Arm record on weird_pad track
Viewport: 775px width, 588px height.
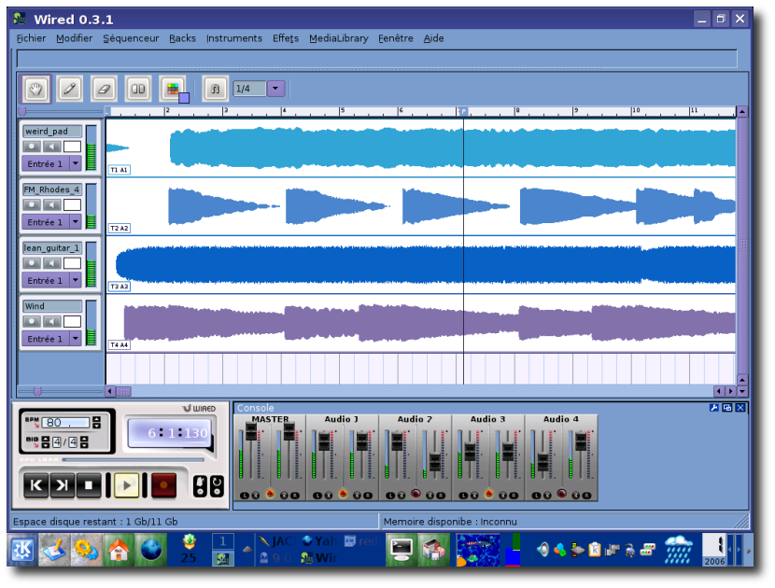(x=32, y=147)
